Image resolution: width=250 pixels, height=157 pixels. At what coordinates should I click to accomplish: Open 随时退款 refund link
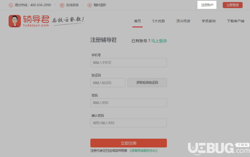point(100,5)
